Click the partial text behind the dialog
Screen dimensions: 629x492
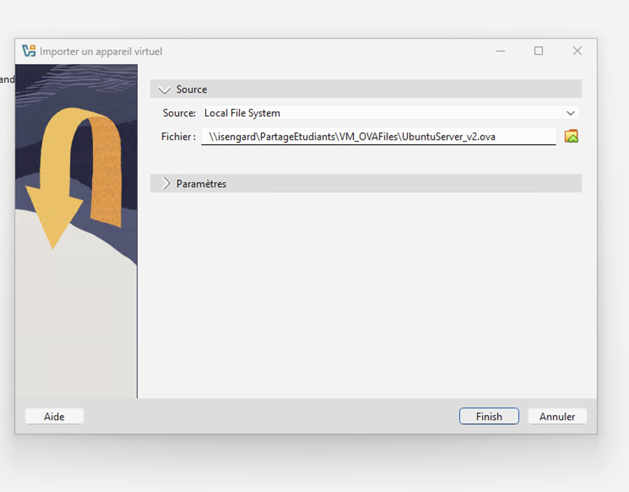7,79
